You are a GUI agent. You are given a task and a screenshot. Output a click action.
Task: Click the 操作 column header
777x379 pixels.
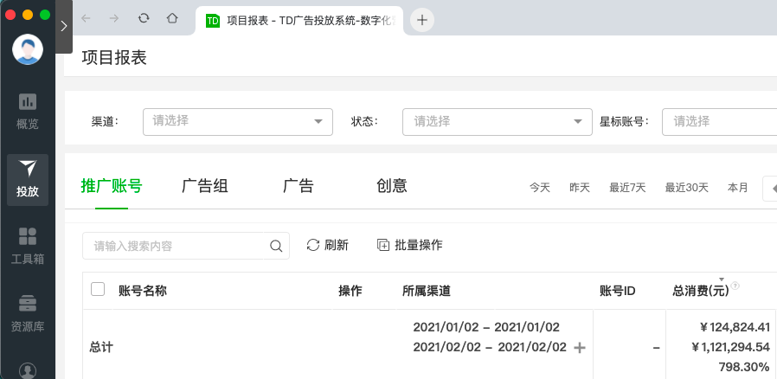pyautogui.click(x=350, y=291)
